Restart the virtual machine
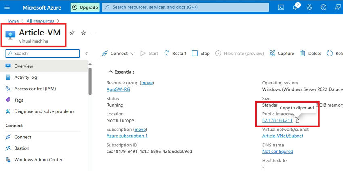 click(176, 54)
